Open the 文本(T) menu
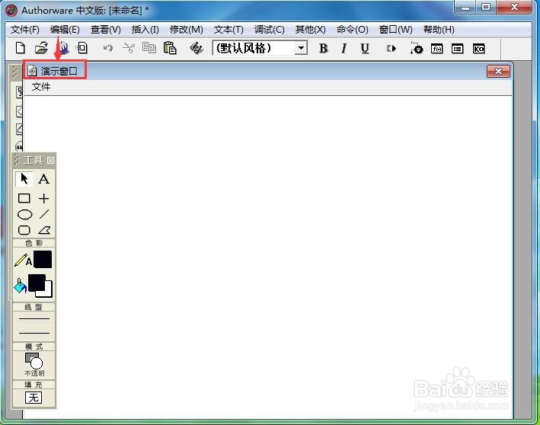This screenshot has width=540, height=425. click(228, 30)
